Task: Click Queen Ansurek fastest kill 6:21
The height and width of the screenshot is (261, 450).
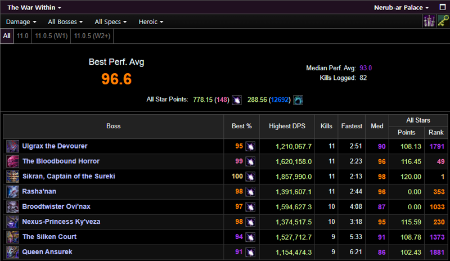Action: tap(355, 252)
